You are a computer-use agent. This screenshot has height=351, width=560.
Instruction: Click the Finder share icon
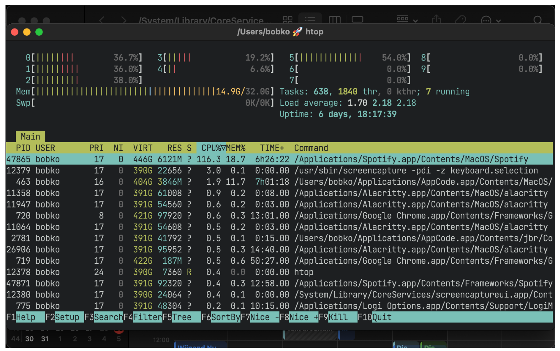click(x=436, y=20)
